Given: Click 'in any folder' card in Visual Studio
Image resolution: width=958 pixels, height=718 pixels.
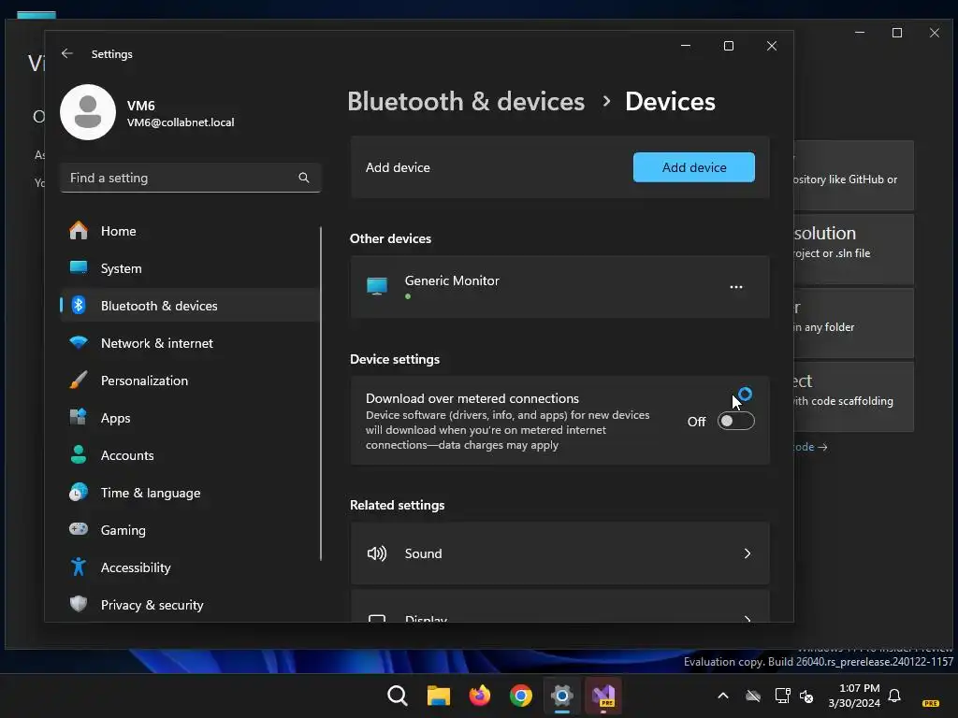Looking at the screenshot, I should click(x=854, y=323).
